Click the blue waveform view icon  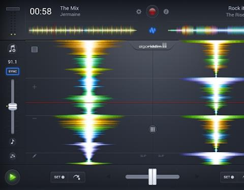[152, 30]
